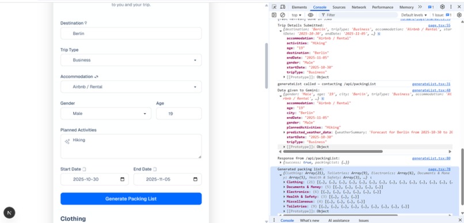Close the DevTools panel
Screen dimensions: 464x223
click(x=459, y=7)
